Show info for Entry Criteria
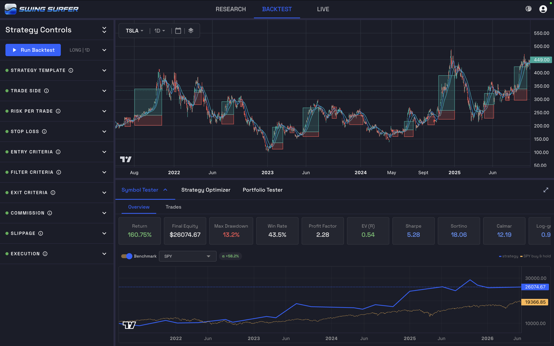This screenshot has width=554, height=346. [x=58, y=152]
